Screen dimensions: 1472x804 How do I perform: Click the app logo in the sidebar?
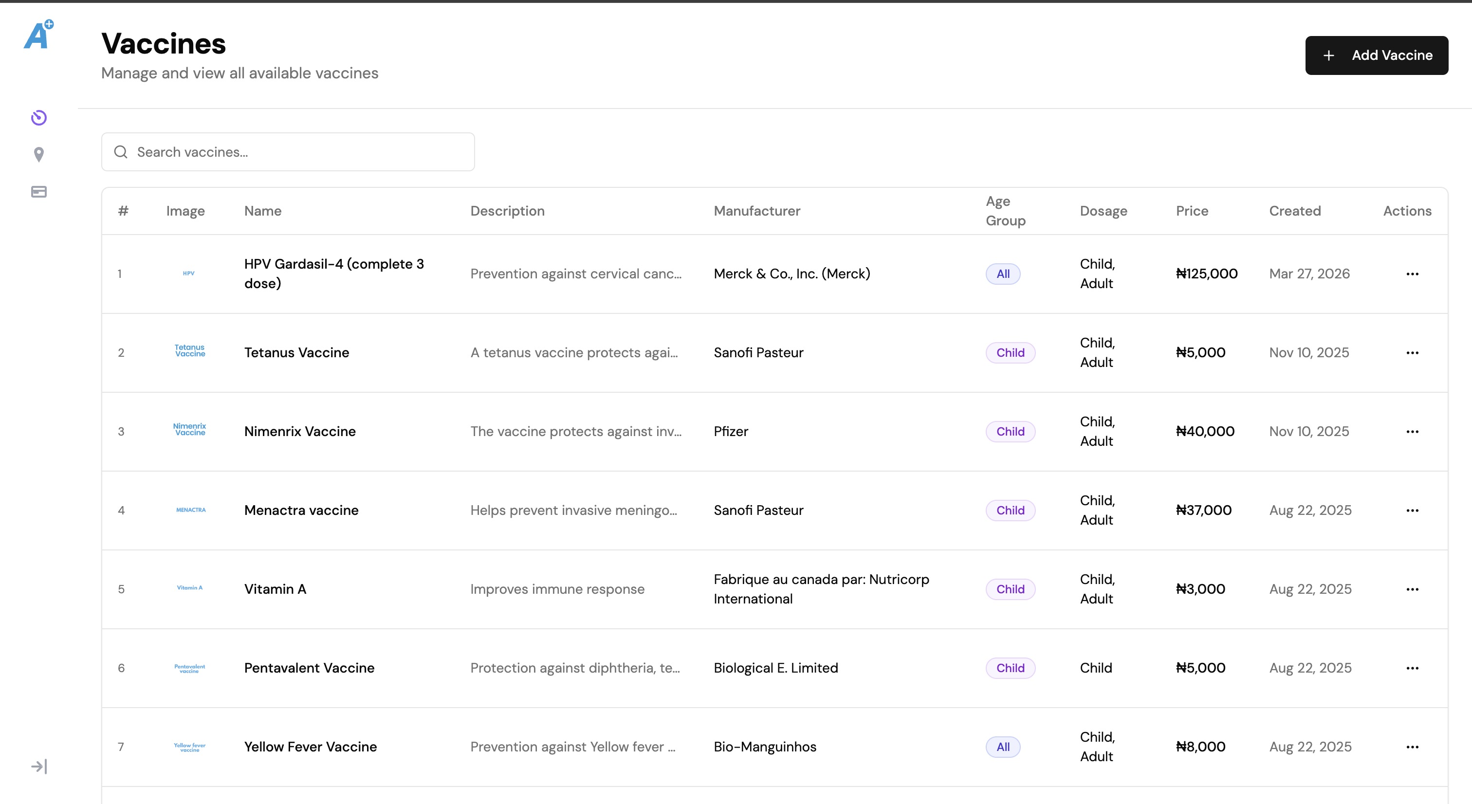[x=39, y=34]
